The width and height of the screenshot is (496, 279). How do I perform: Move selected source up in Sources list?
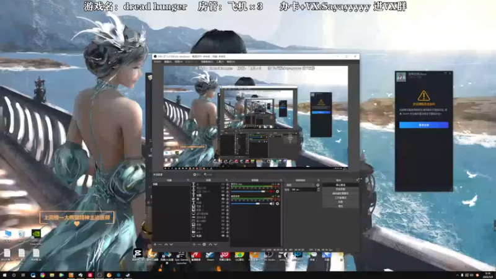tap(210, 244)
